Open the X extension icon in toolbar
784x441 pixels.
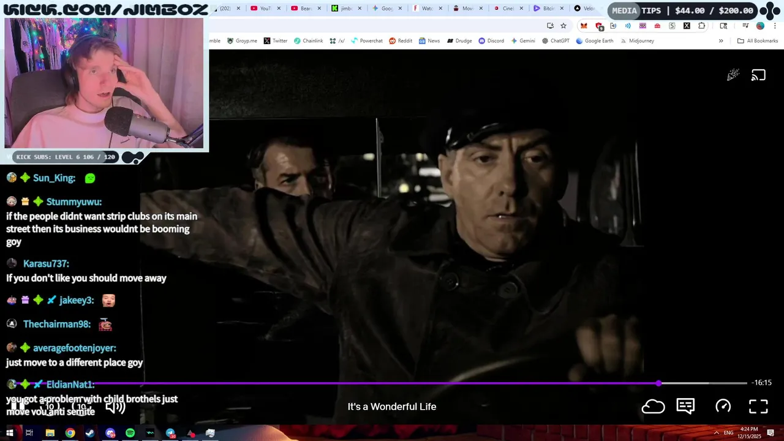687,26
